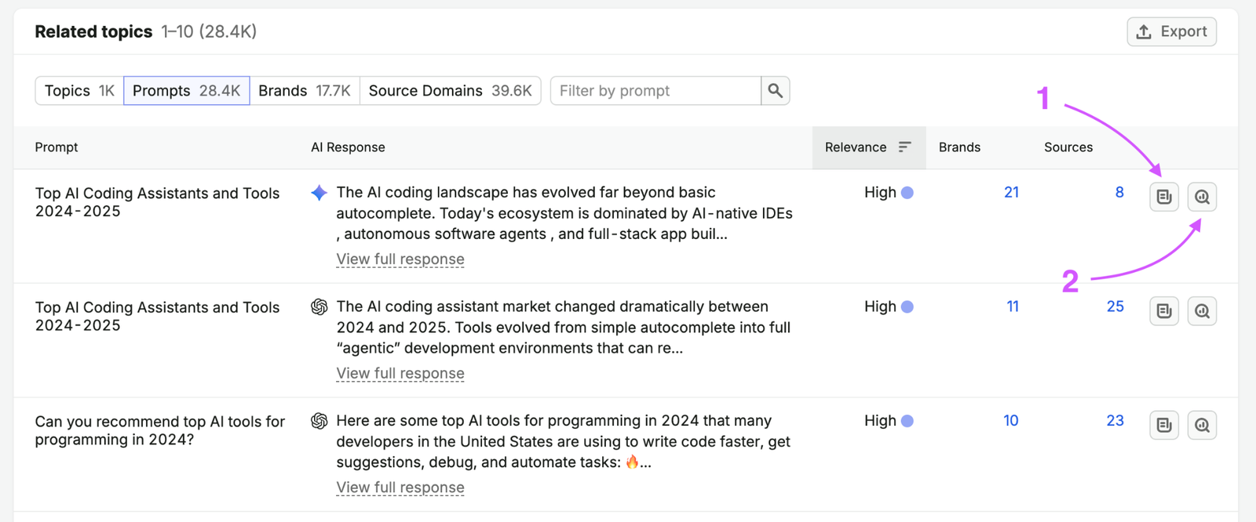Image resolution: width=1256 pixels, height=522 pixels.
Task: Open details icon for programming 2024 row
Action: pos(1164,426)
